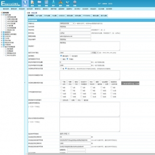This screenshot has height=155, width=155.
Task: Tick the 12点 hour checkbox
Action: pos(61,93)
